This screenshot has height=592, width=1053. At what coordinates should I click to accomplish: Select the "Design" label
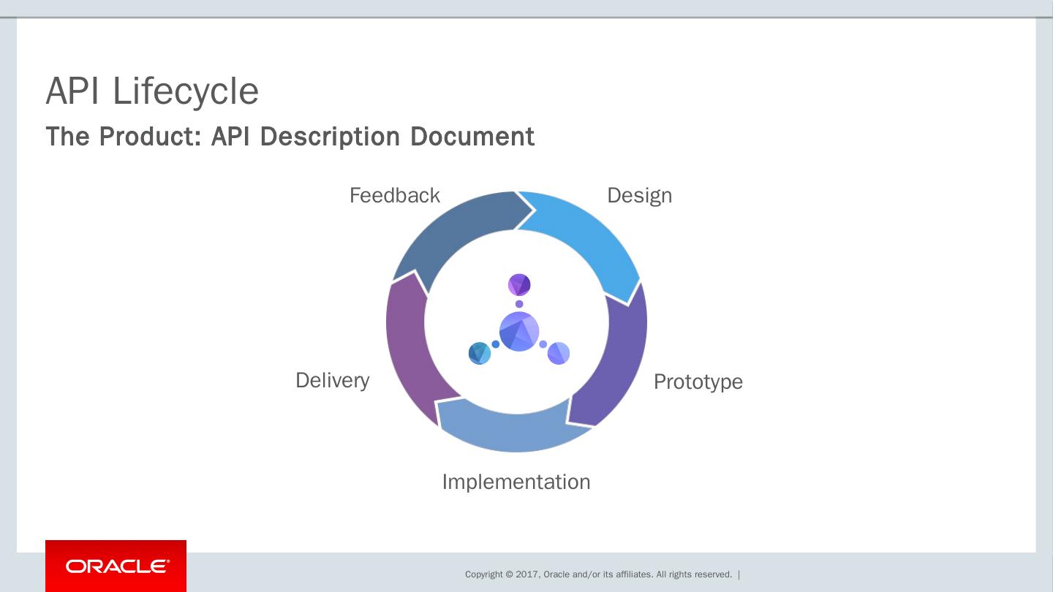tap(639, 195)
